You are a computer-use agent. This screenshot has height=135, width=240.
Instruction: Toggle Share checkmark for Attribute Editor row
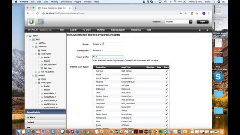point(166,85)
